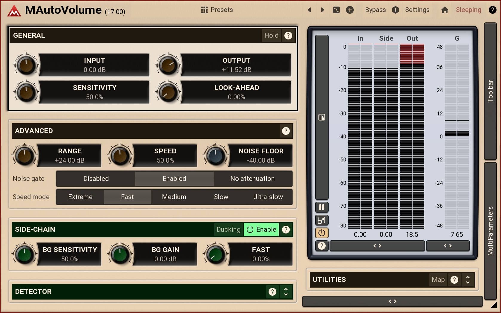Click the Bypass button
This screenshot has width=501, height=313.
click(375, 10)
